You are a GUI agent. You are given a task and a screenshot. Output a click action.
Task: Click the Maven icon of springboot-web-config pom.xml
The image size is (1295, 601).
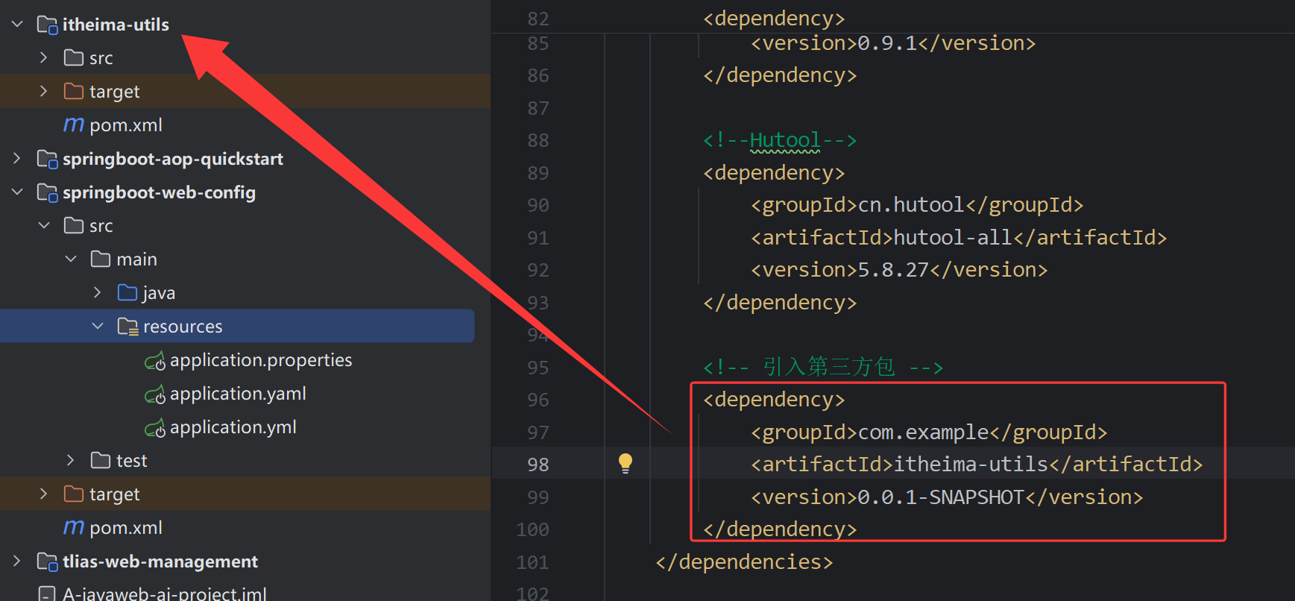pyautogui.click(x=74, y=527)
